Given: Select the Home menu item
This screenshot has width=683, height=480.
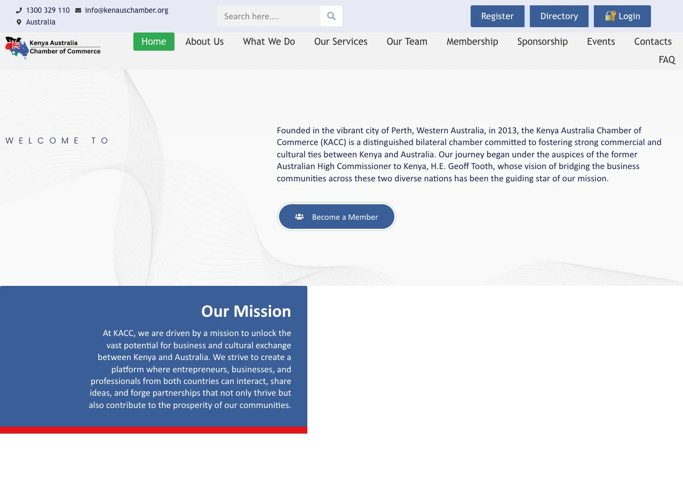Looking at the screenshot, I should [x=154, y=42].
